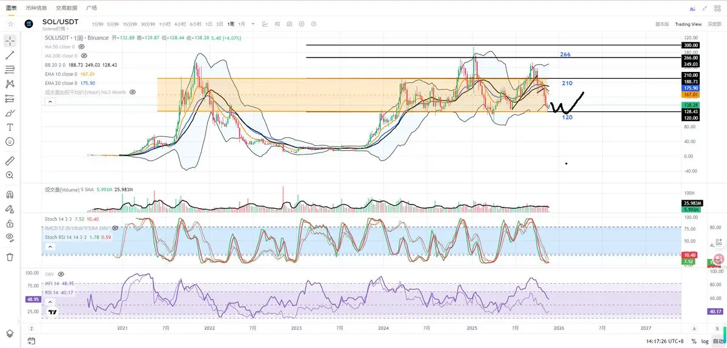Select the crosshair cursor tool
This screenshot has height=348, width=727.
click(10, 40)
